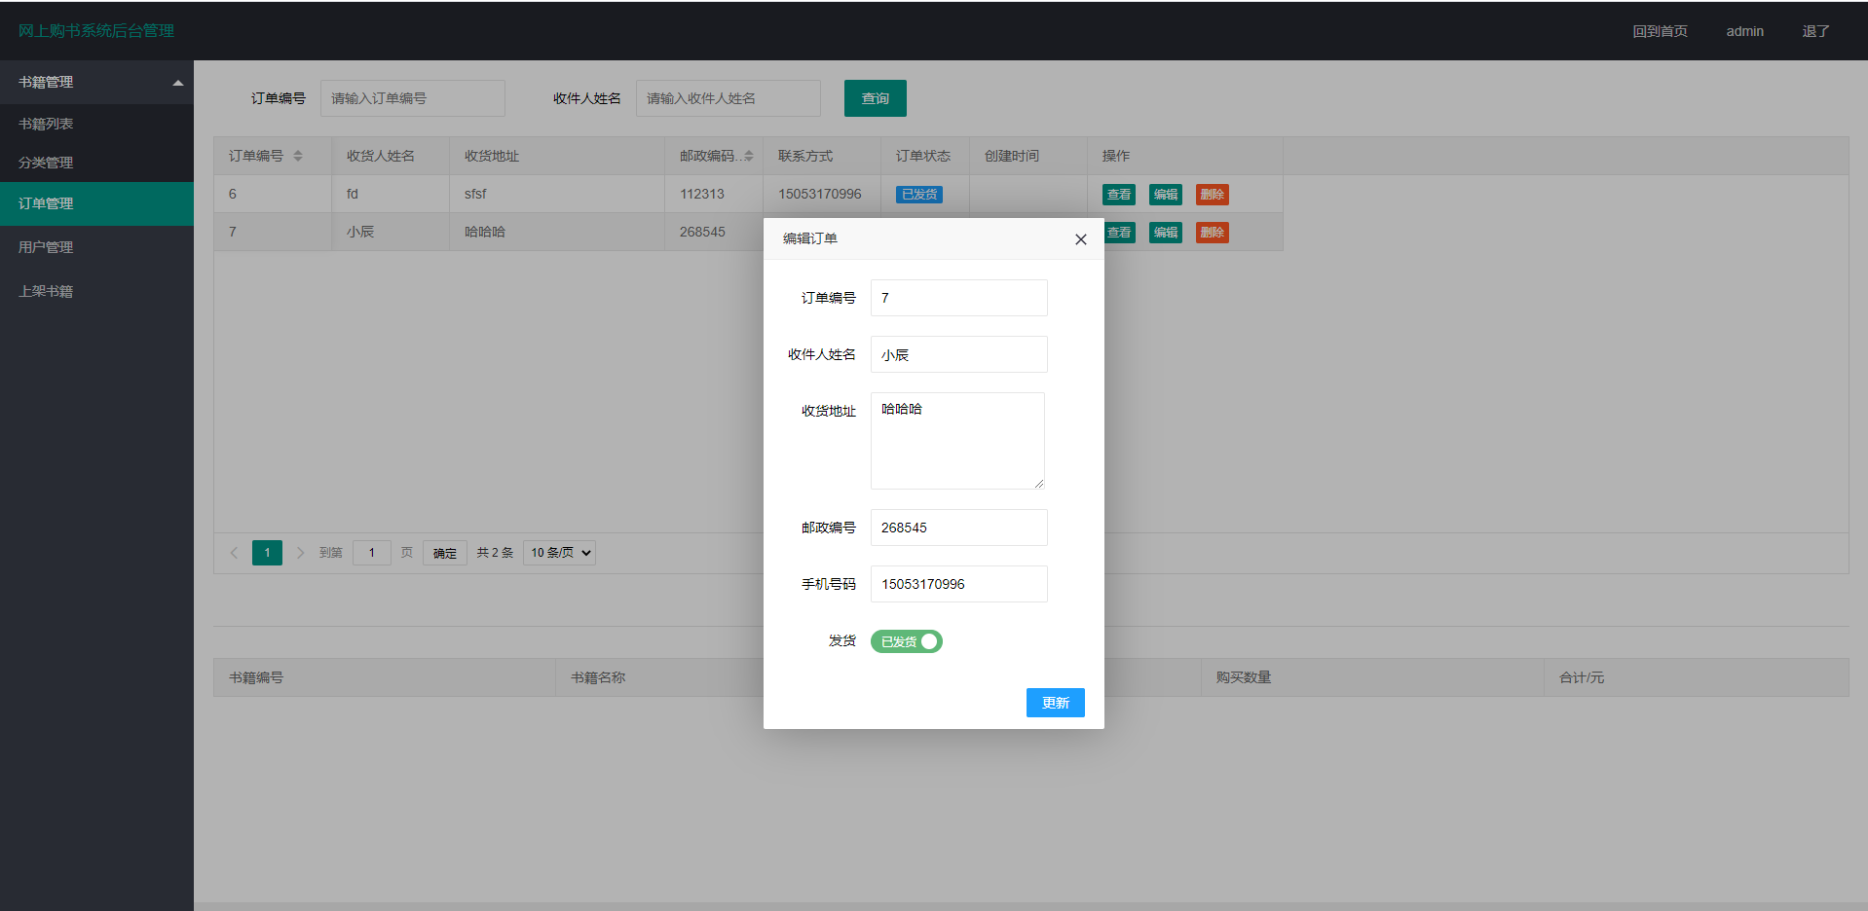Image resolution: width=1868 pixels, height=911 pixels.
Task: Open the 10 条/页 page size dropdown
Action: pos(559,553)
